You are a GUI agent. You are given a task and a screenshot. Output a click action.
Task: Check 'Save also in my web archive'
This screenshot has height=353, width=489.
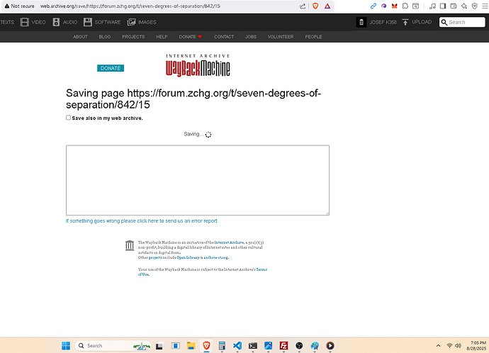(x=68, y=118)
